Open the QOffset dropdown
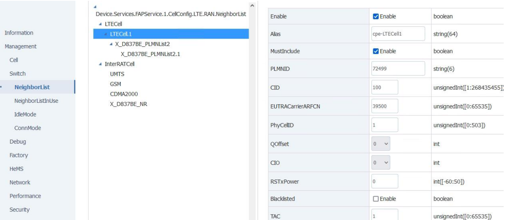This screenshot has height=220, width=506. [x=380, y=144]
